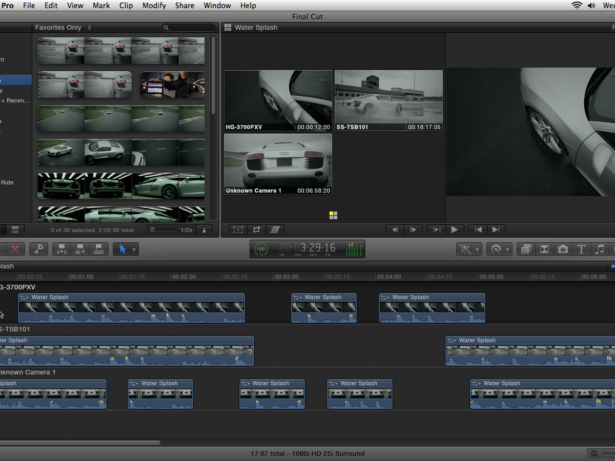The image size is (615, 461).
Task: Click the clapperboard tablet clip in browser
Action: pos(172,85)
